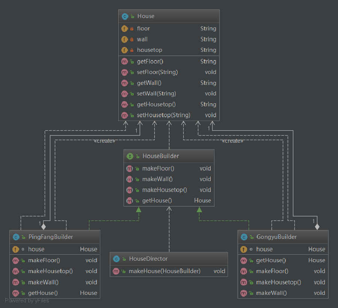Click the HouseDirector class icon

coord(116,259)
